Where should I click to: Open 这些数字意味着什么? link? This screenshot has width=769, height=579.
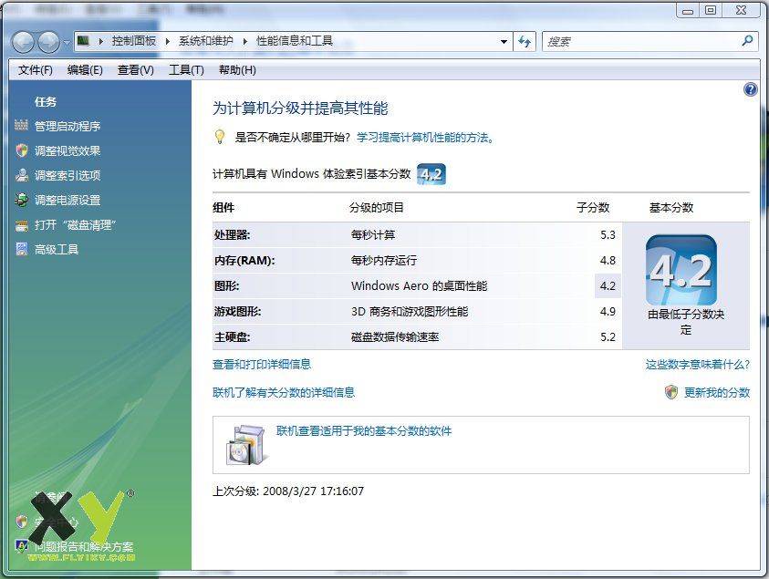point(698,364)
